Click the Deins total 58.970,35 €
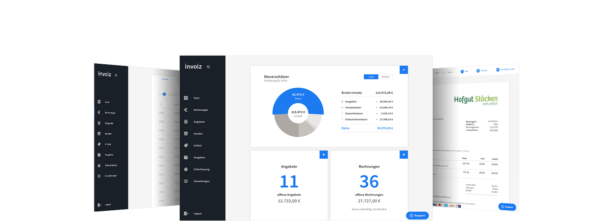Viewport: 613px width, 221px height. tap(385, 129)
